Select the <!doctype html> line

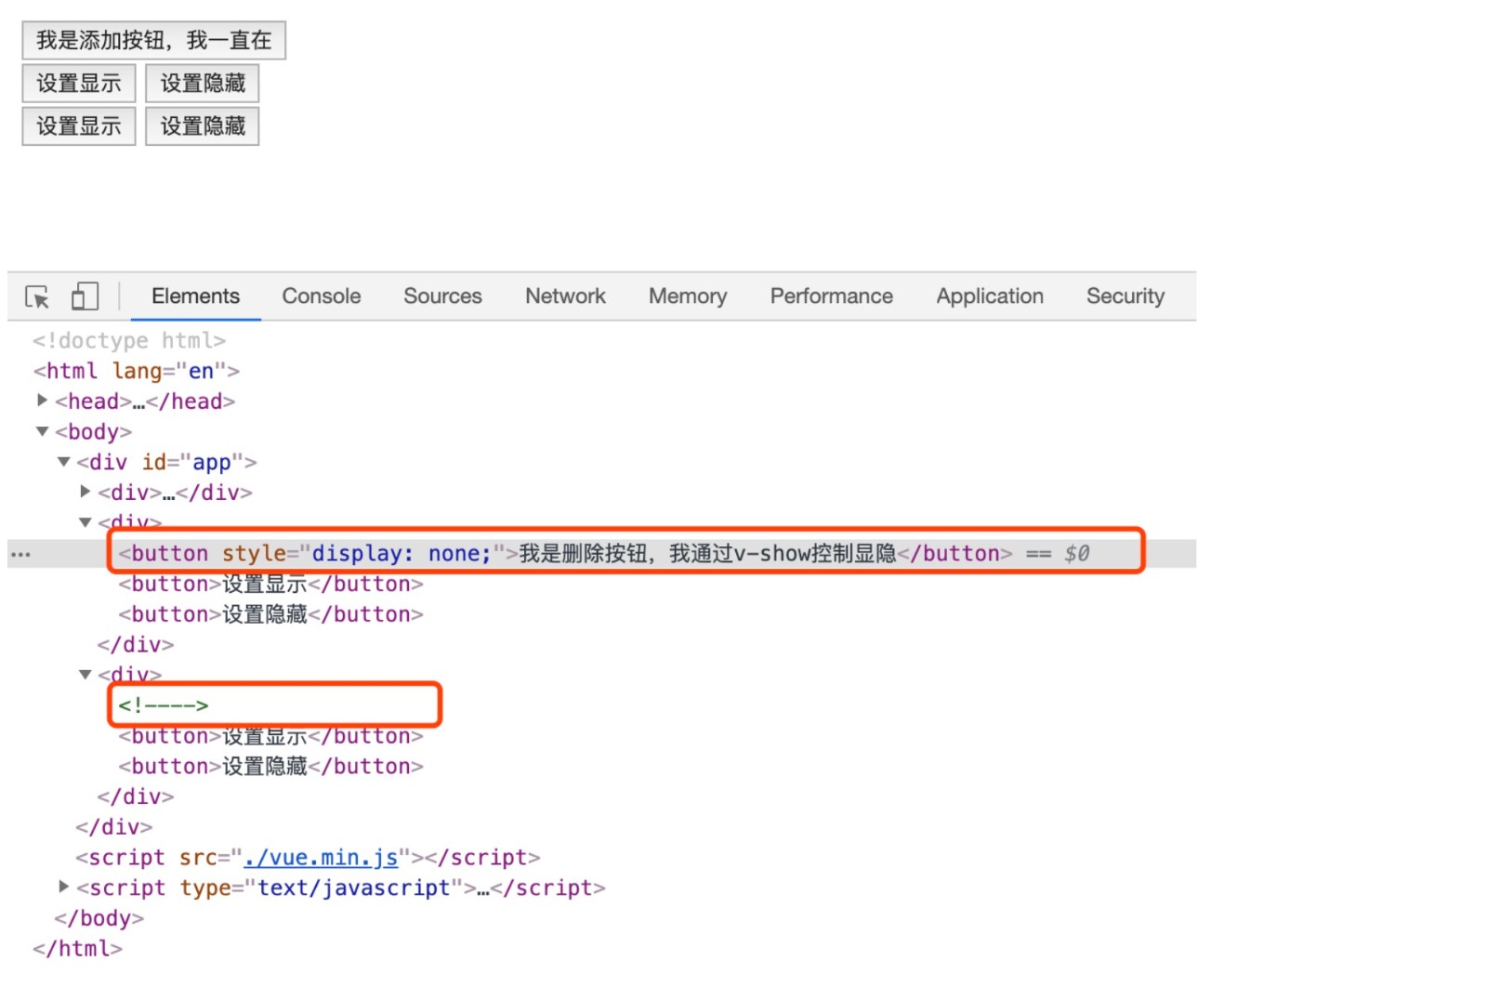(129, 341)
